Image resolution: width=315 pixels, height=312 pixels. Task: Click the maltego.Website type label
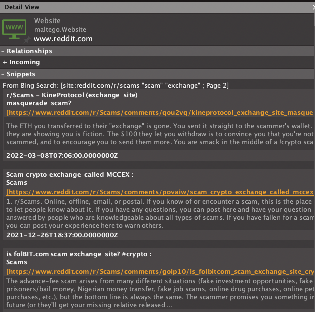[60, 29]
